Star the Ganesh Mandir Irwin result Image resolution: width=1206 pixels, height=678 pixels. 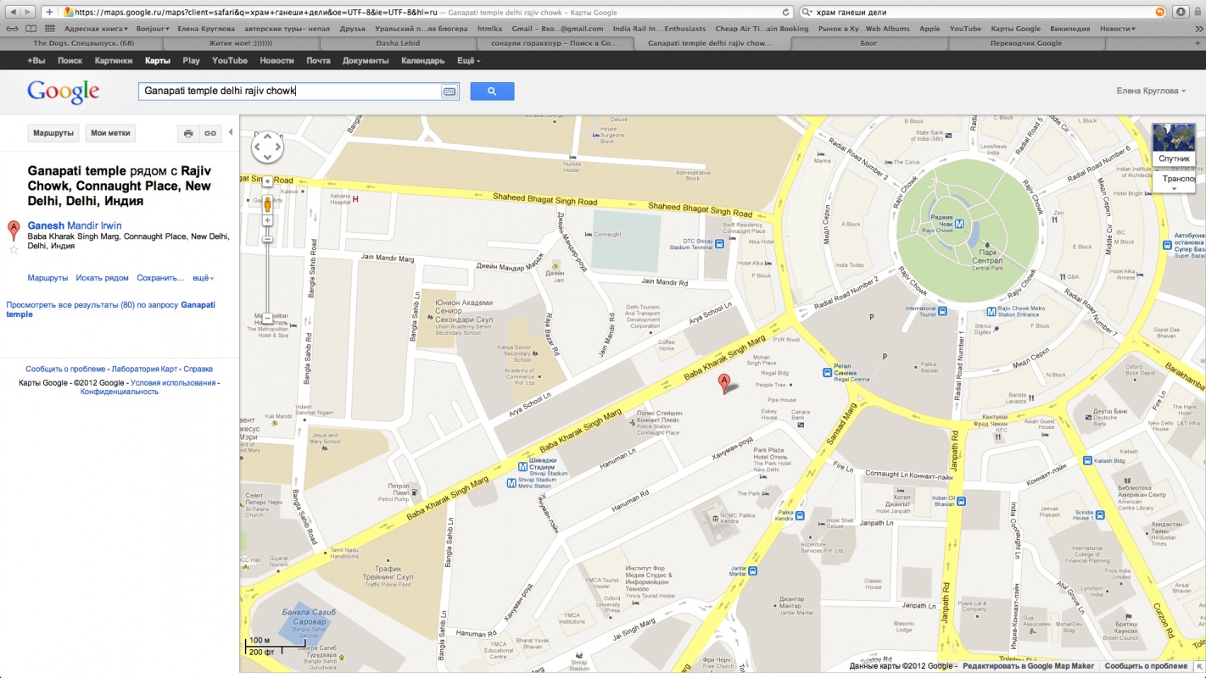(14, 249)
